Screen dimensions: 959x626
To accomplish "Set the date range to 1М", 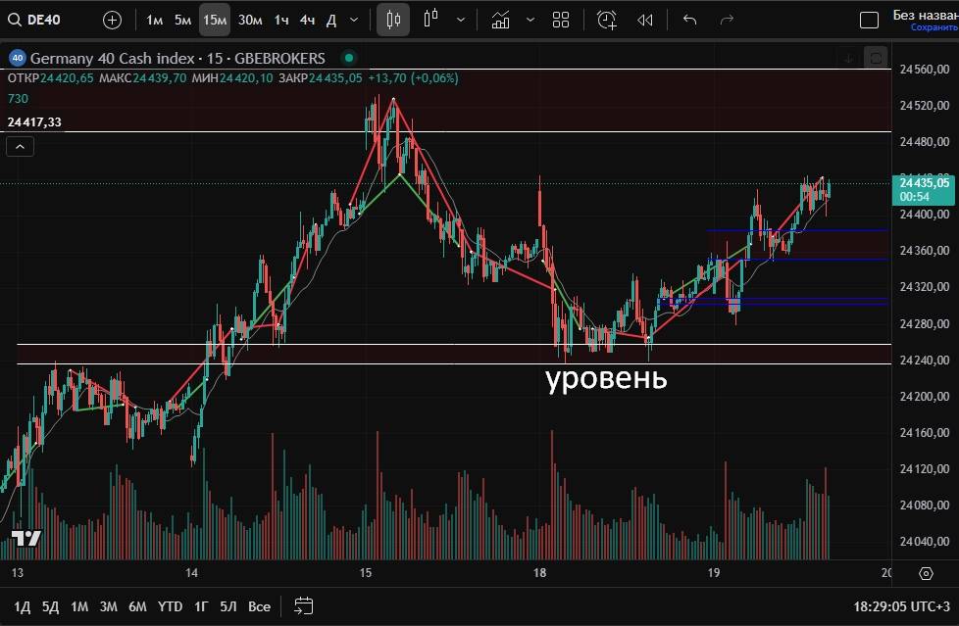I will 79,606.
